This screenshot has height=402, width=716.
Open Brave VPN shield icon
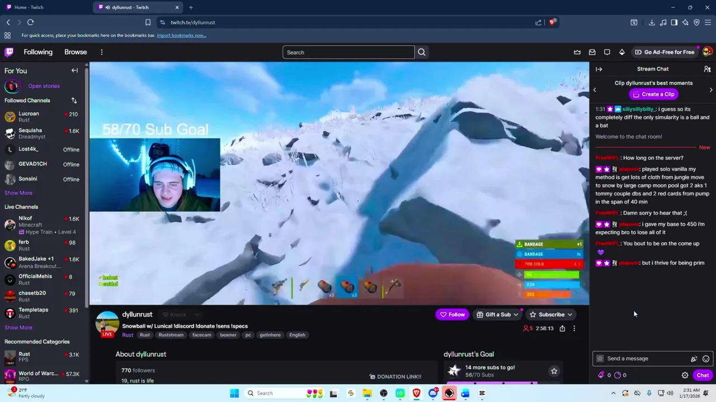696,22
